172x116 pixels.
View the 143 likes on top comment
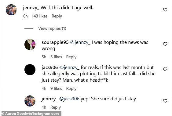coord(40,16)
